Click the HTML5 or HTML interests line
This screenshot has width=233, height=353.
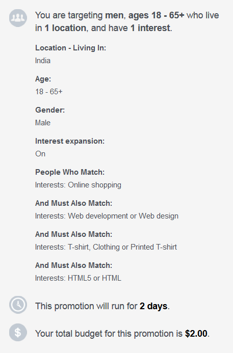(78, 278)
